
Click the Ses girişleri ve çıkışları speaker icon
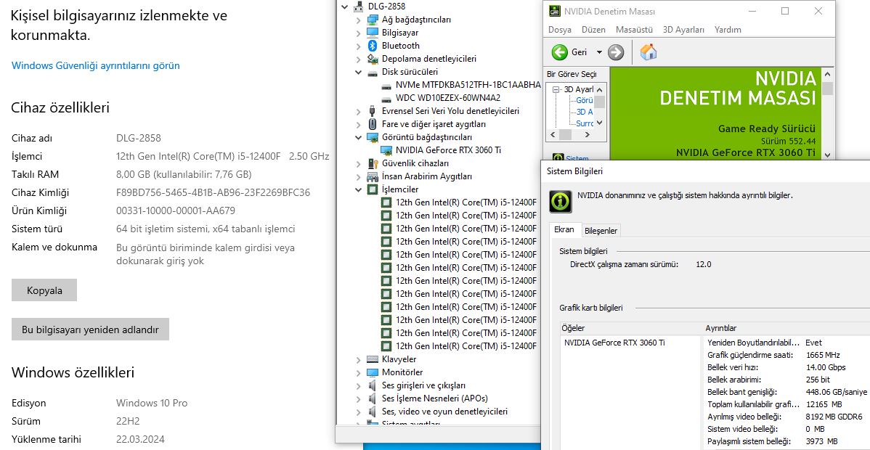click(x=373, y=385)
